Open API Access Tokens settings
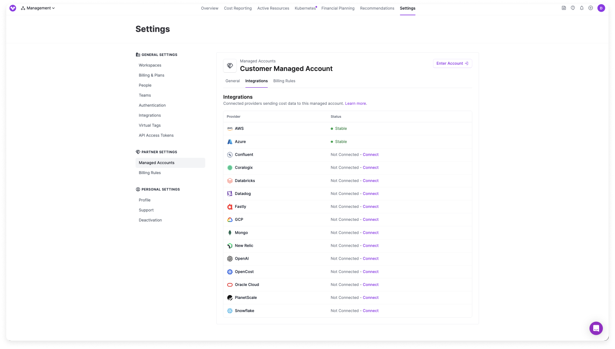Screen dimensions: 615x349 point(156,135)
